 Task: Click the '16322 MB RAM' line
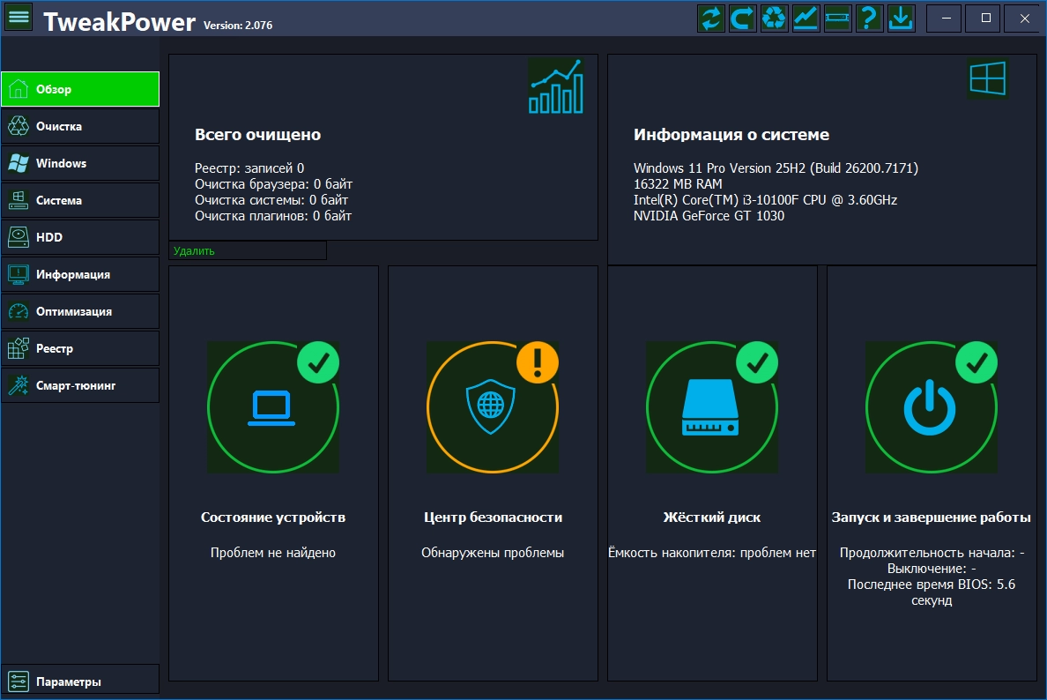(678, 183)
